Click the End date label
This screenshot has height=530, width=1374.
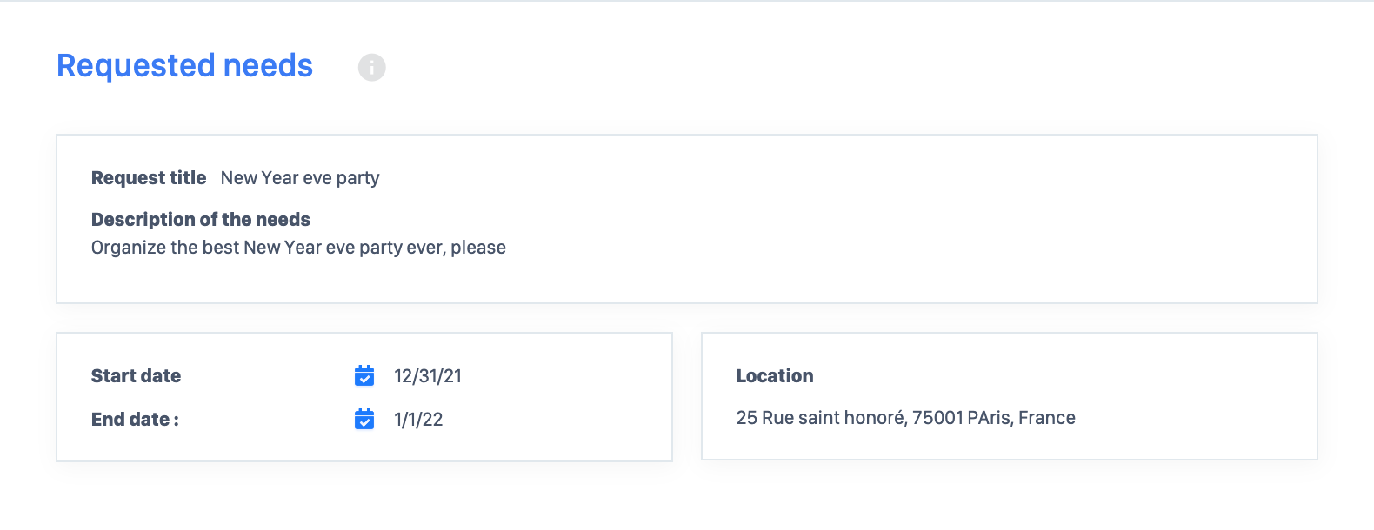coord(135,420)
